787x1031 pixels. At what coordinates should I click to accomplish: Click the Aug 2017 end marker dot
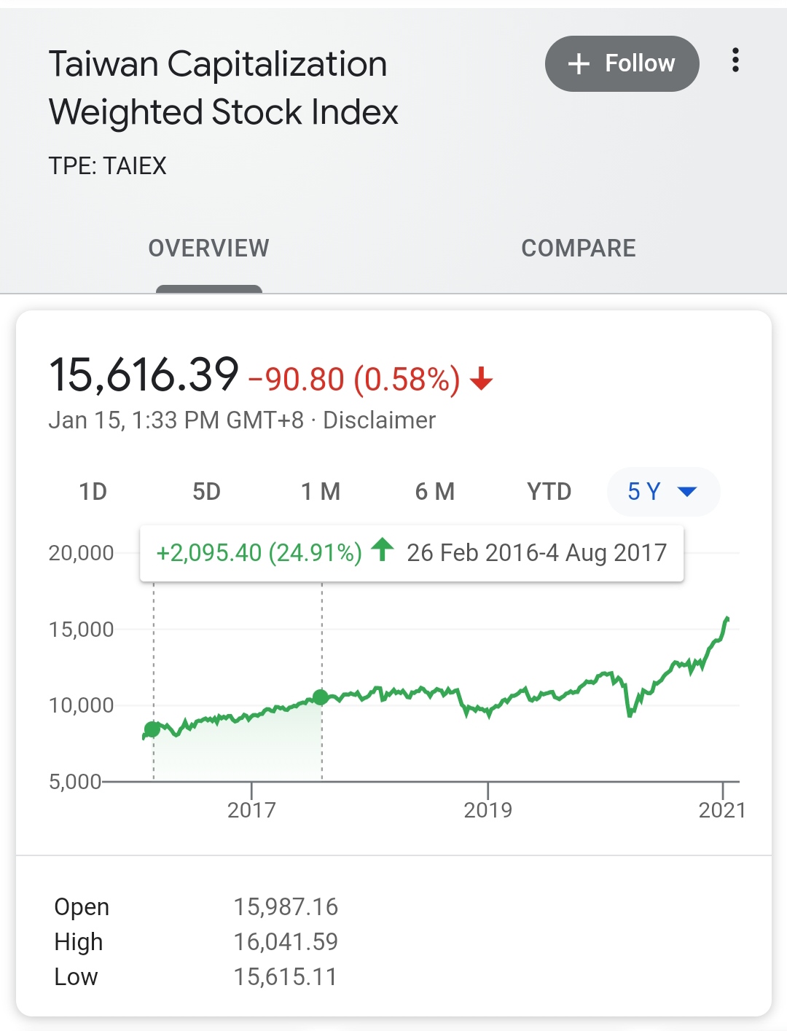point(321,697)
